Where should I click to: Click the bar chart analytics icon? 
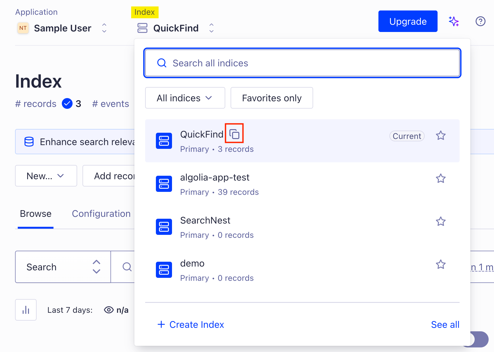point(26,310)
